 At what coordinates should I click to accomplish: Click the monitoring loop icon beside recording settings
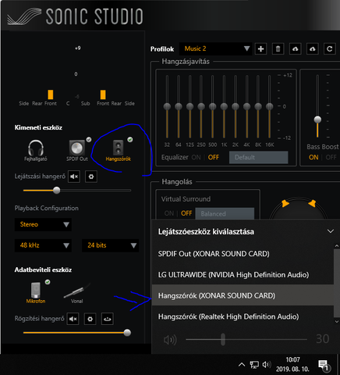(108, 319)
